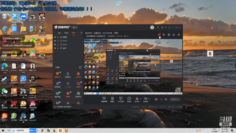The height and width of the screenshot is (133, 236).
Task: Edit the stream category with the pencil icon
Action: (104, 36)
